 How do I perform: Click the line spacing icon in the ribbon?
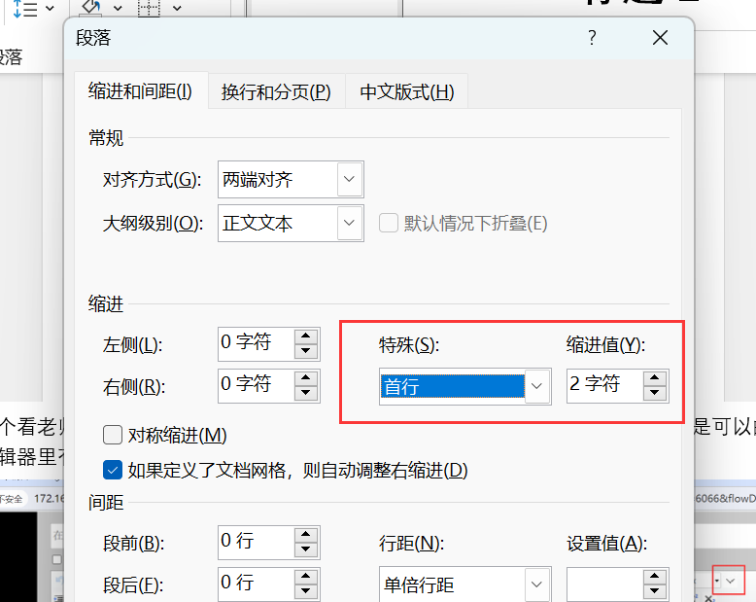23,9
